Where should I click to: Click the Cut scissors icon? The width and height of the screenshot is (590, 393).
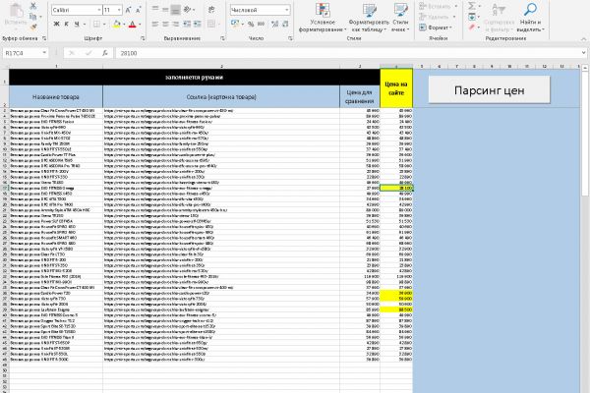pyautogui.click(x=33, y=6)
